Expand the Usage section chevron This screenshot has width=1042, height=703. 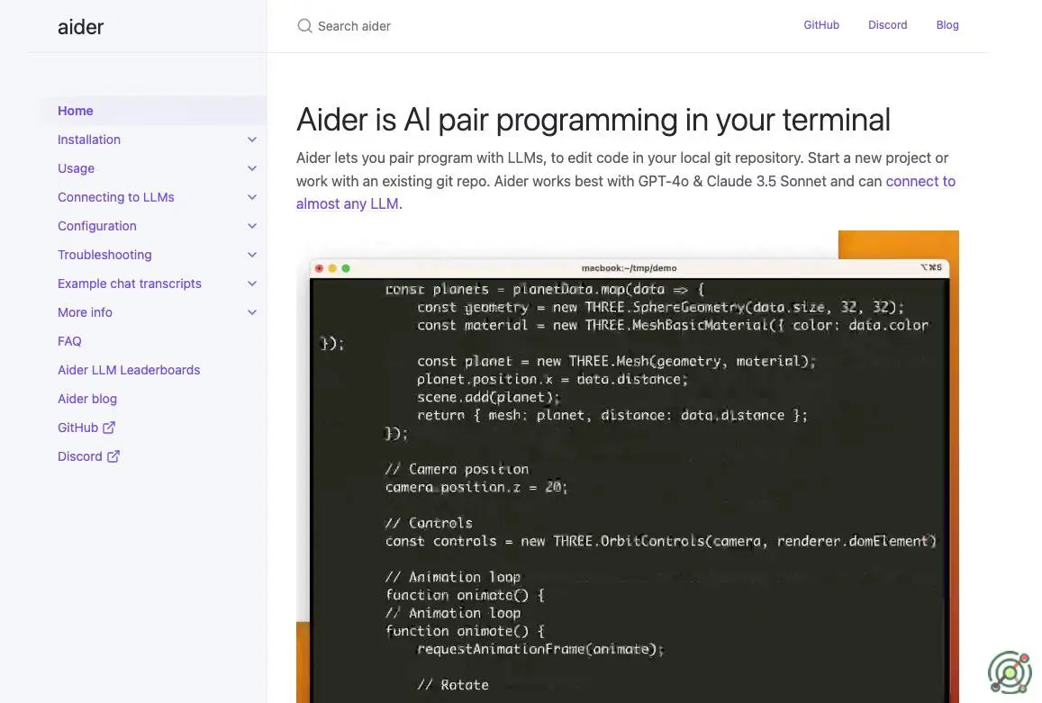point(252,168)
